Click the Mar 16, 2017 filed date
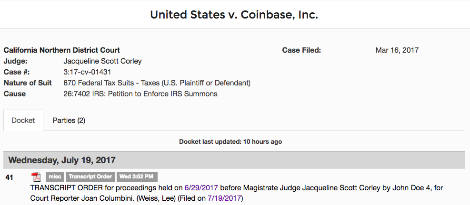Screen dimensions: 470x205 [397, 50]
